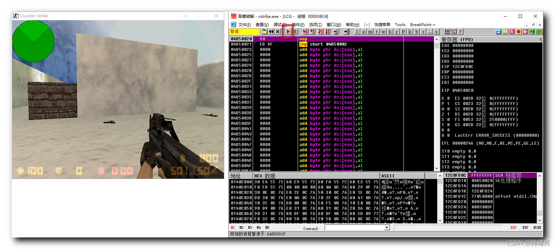Open the 帮助(H) menu
The image size is (555, 249).
tap(353, 25)
